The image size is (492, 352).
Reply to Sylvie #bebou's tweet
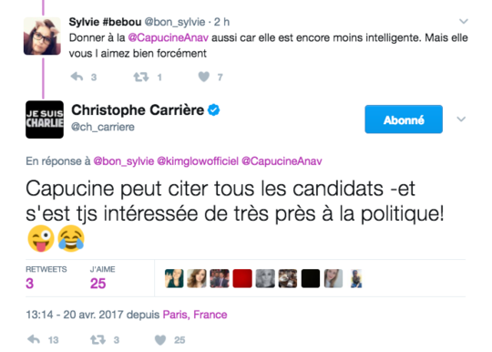tap(77, 77)
